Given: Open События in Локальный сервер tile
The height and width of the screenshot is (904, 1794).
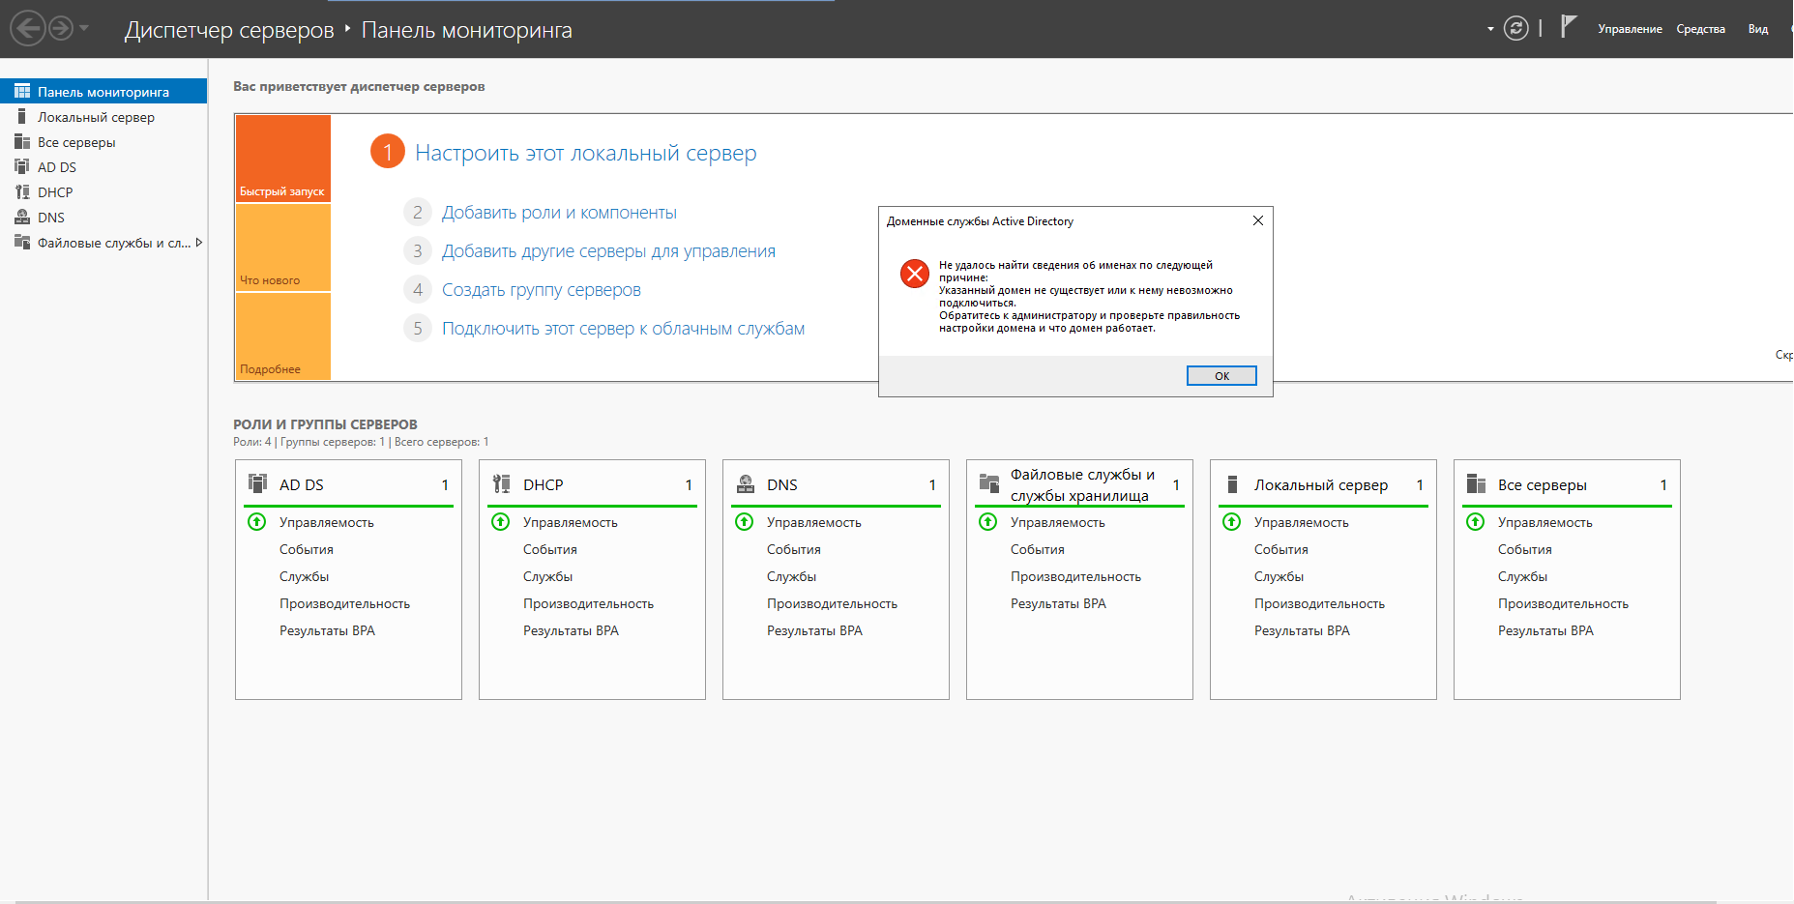Looking at the screenshot, I should pyautogui.click(x=1281, y=549).
